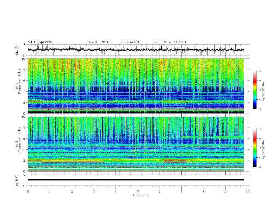Viewport: 279px width, 215px height.
Task: Click the "ch.3(V)" waveform axis label
Action: click(x=17, y=180)
